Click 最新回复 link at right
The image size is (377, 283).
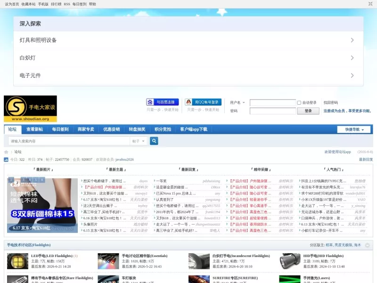[366, 159]
